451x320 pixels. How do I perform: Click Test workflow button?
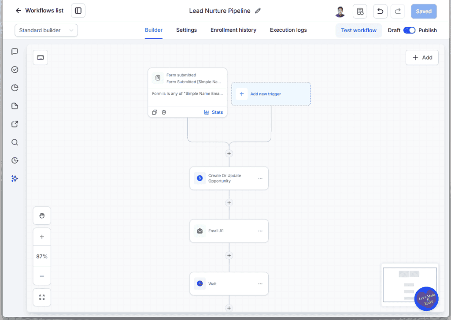(359, 30)
